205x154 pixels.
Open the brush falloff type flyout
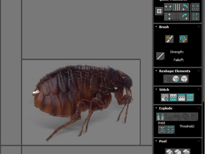pyautogui.click(x=161, y=56)
